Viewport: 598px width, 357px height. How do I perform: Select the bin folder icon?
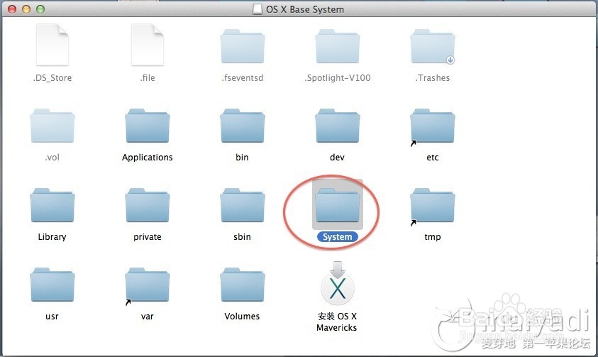point(243,126)
